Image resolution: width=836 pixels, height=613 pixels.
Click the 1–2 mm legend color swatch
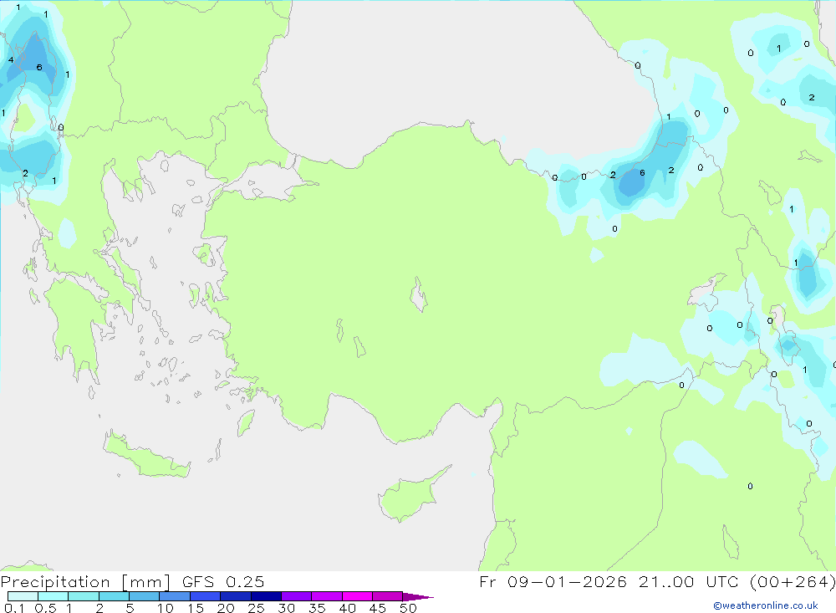pos(84,596)
